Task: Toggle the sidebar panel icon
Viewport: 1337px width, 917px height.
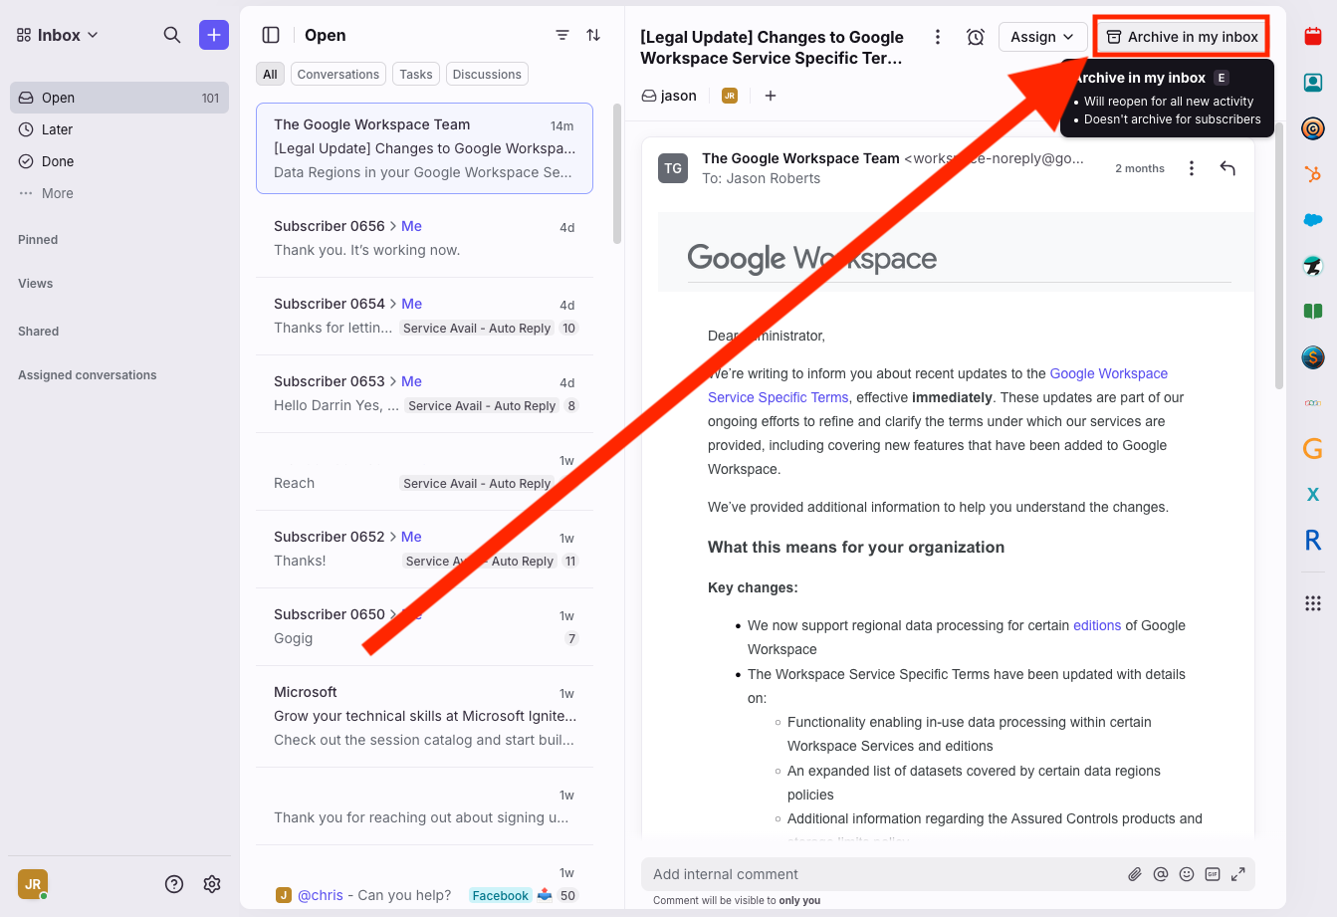Action: click(x=271, y=35)
